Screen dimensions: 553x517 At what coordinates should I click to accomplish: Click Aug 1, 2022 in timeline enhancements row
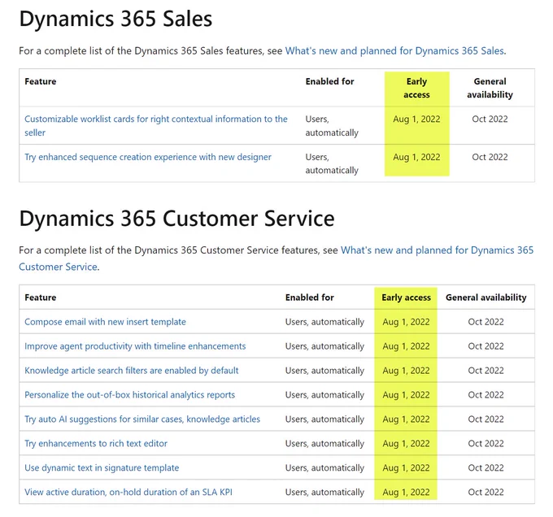(407, 346)
